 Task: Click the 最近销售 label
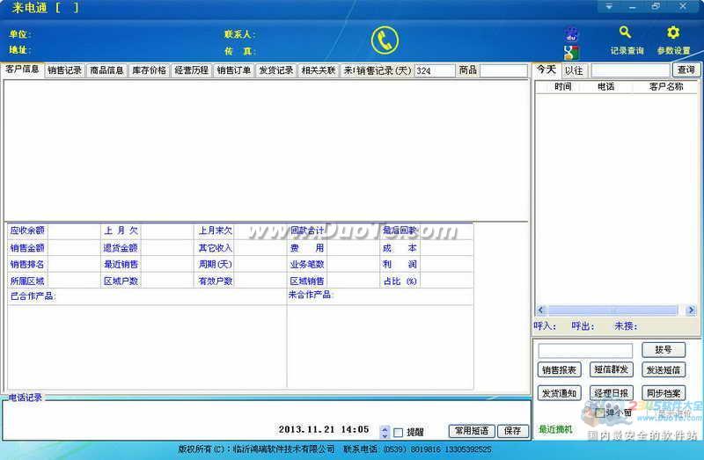(121, 265)
